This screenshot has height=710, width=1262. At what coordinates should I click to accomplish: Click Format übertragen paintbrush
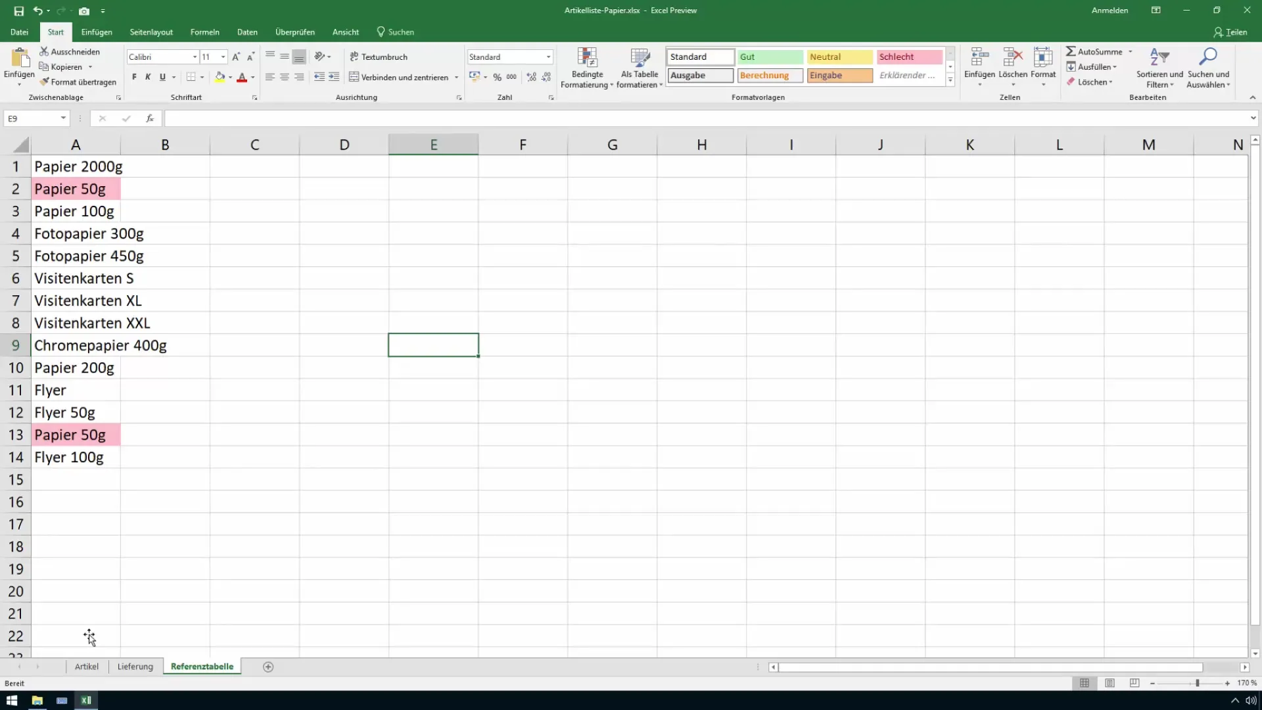(78, 82)
